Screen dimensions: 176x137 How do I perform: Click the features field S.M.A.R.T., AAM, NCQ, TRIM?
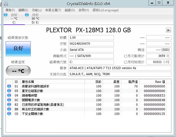click(120, 74)
